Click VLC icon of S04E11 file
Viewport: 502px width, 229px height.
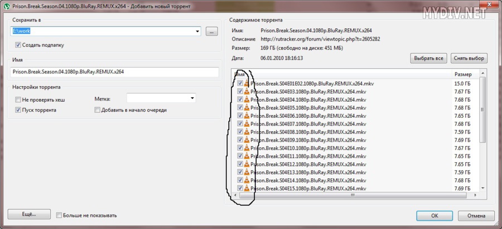[247, 156]
